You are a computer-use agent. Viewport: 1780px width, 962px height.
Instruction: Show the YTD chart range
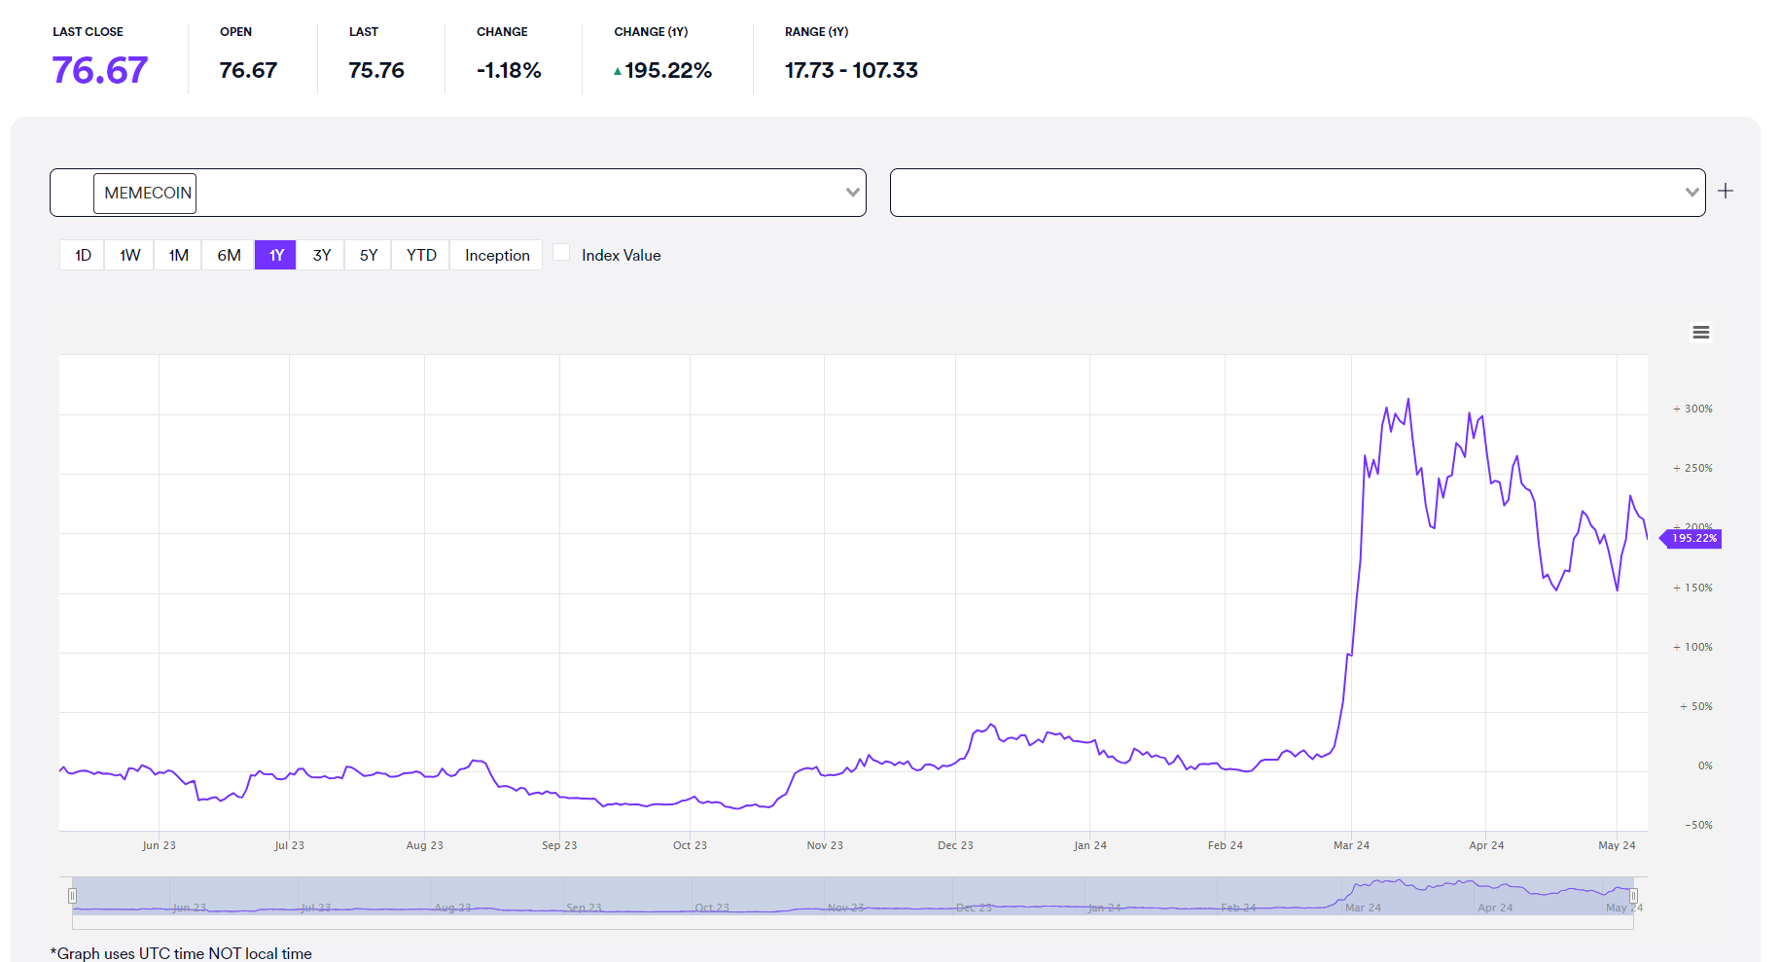(421, 255)
